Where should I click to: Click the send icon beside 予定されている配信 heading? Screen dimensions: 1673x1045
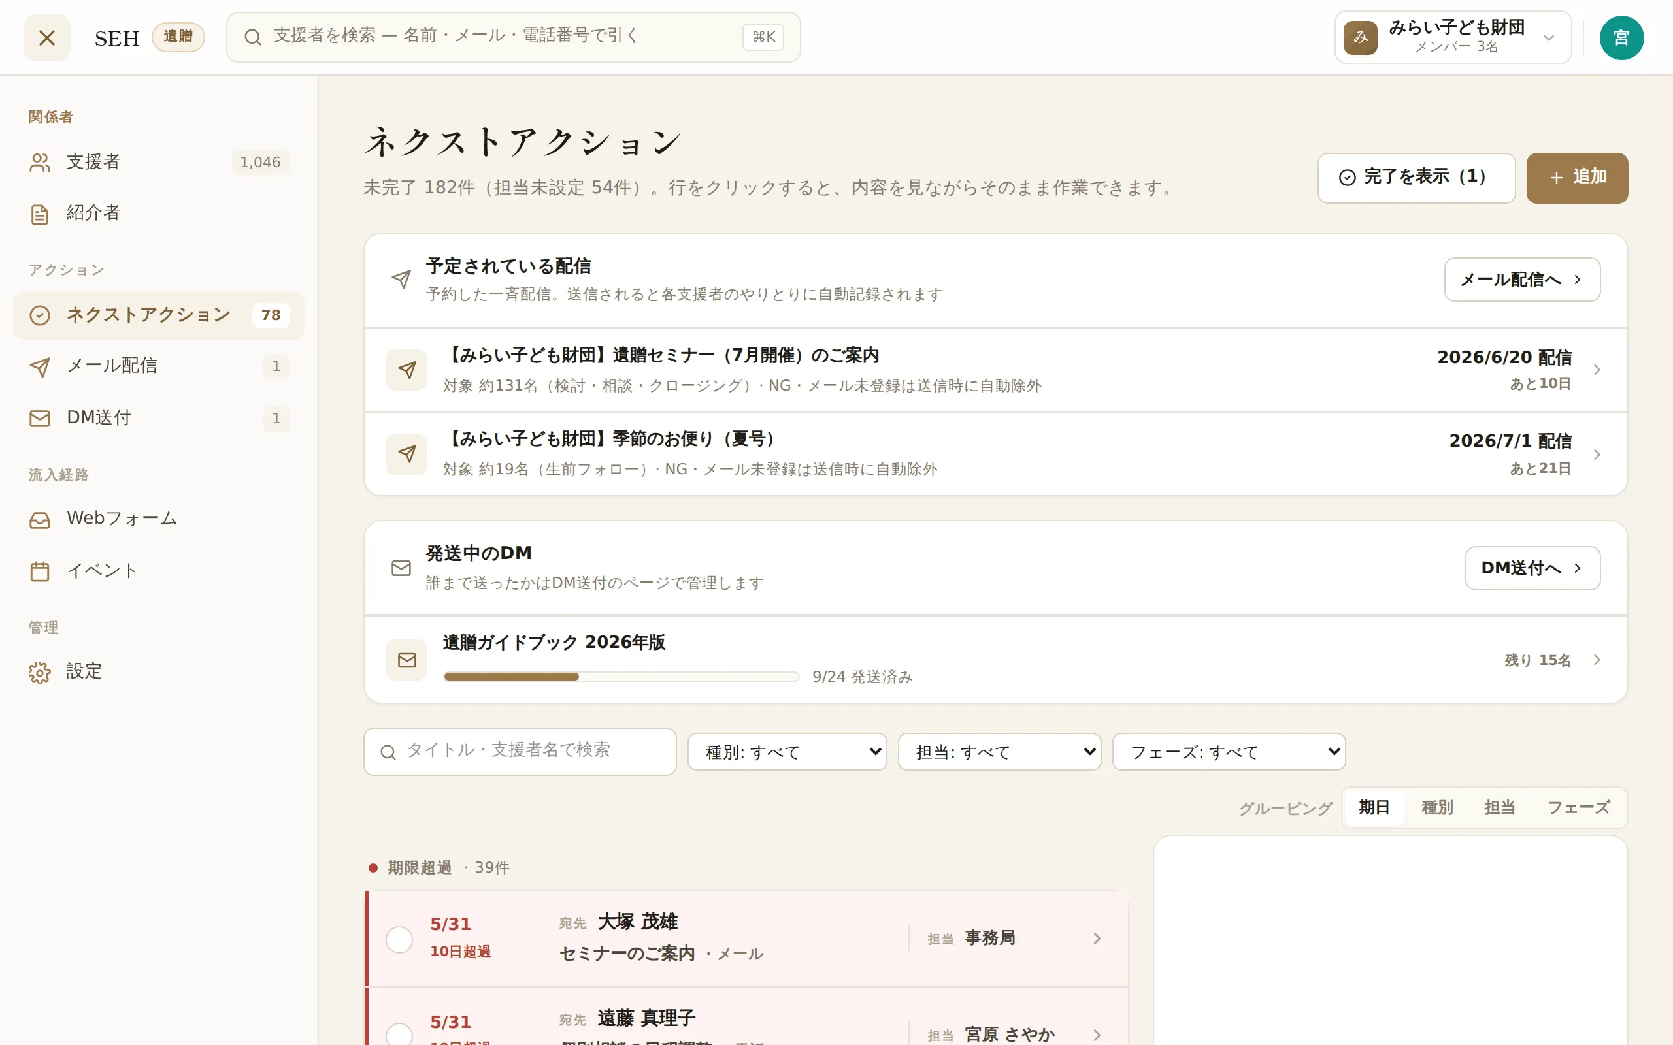pos(401,280)
